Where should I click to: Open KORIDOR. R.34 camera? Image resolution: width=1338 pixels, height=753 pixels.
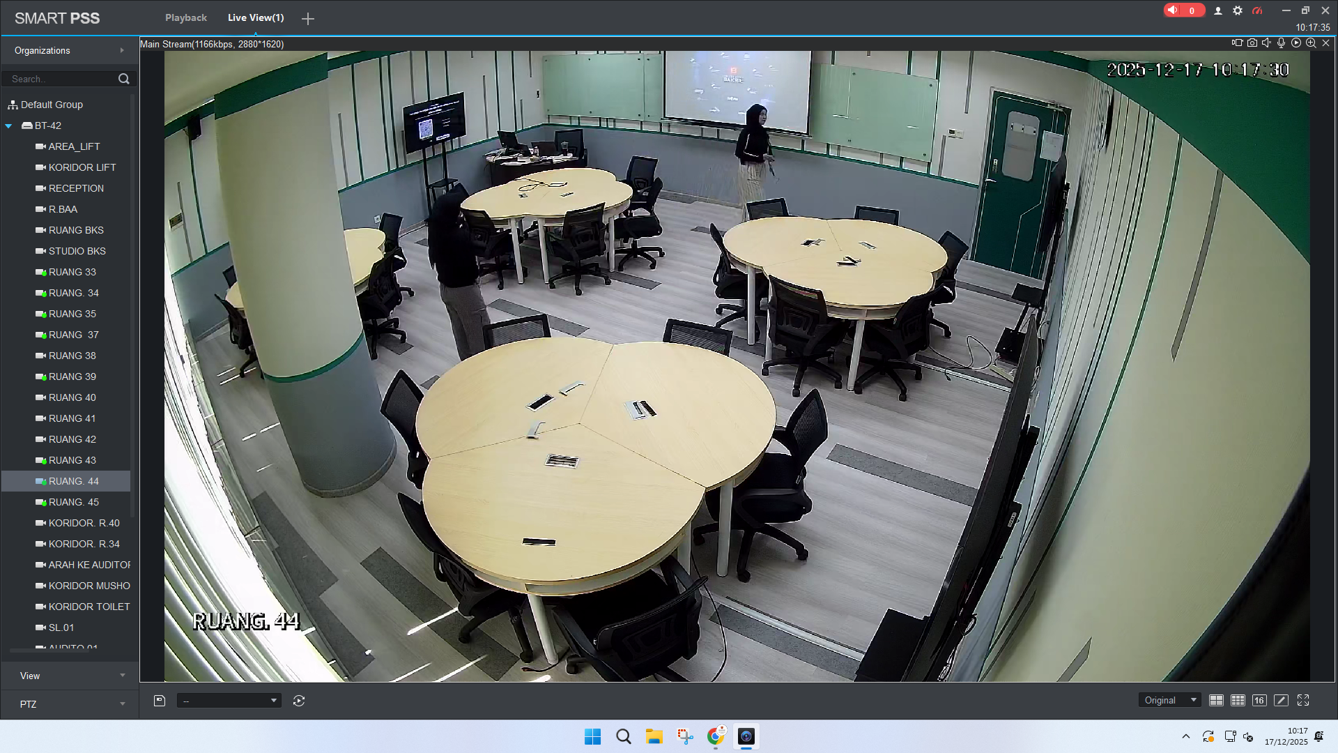click(84, 544)
